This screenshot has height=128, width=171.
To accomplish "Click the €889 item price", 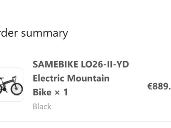I will click(x=159, y=86).
